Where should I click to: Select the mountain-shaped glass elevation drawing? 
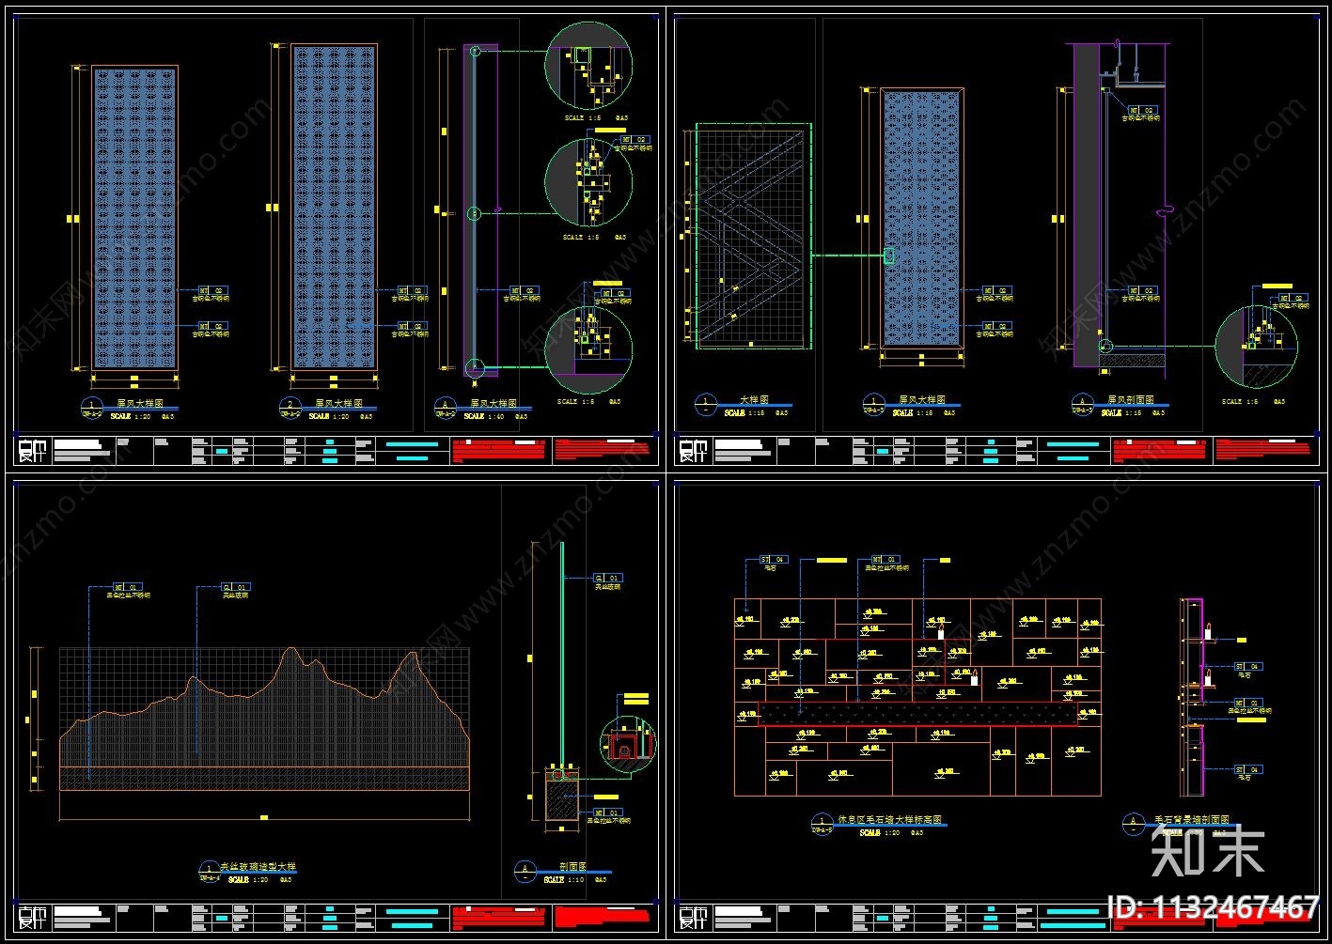click(x=265, y=719)
